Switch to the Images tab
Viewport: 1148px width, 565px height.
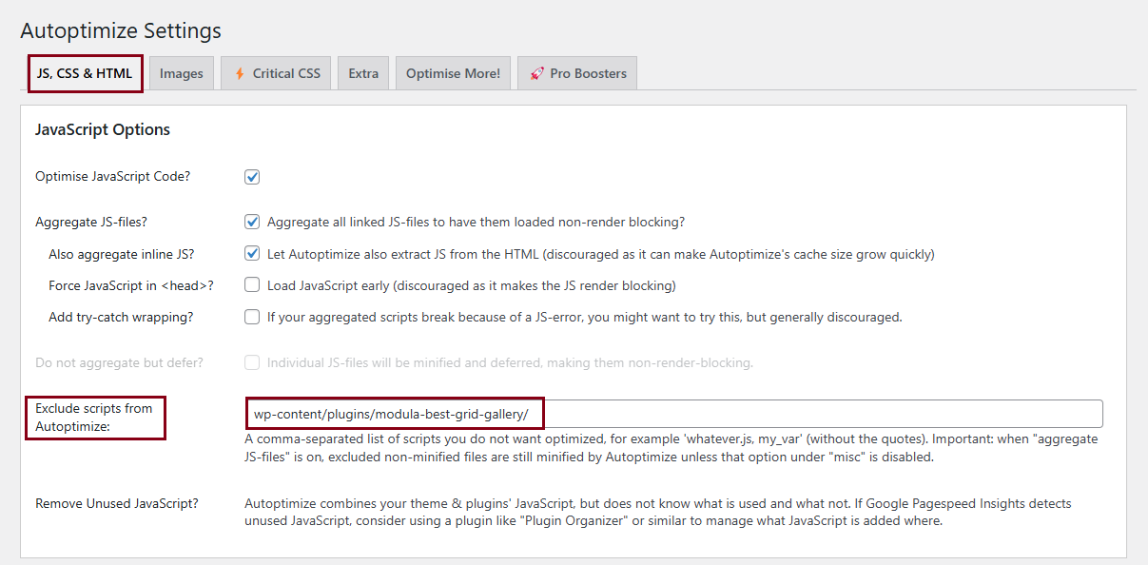(181, 73)
